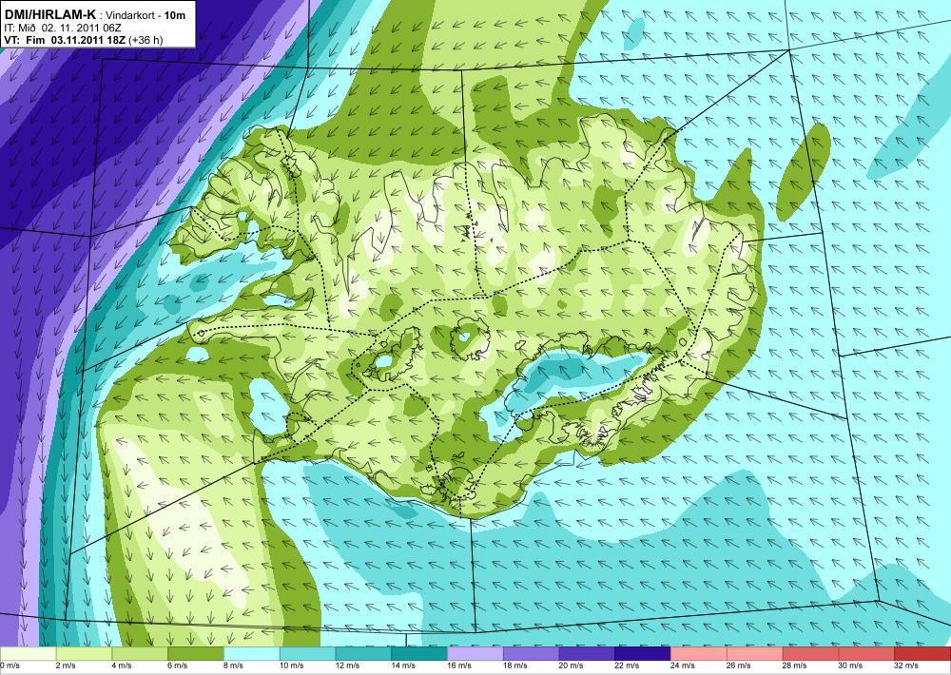Image resolution: width=951 pixels, height=675 pixels.
Task: Click the legend swatch between 4 and 6 m/s
Action: tap(140, 654)
